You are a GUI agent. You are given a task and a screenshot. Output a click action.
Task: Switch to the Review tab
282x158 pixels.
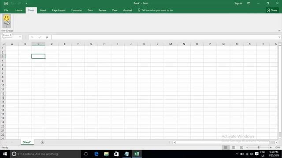[102, 10]
